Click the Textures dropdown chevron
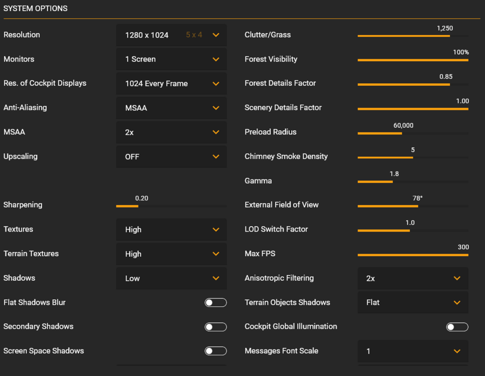Screen dimensions: 485x376 [x=216, y=230]
